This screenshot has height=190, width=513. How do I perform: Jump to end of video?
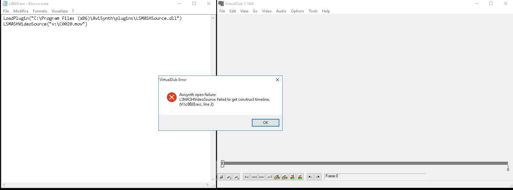pyautogui.click(x=269, y=177)
